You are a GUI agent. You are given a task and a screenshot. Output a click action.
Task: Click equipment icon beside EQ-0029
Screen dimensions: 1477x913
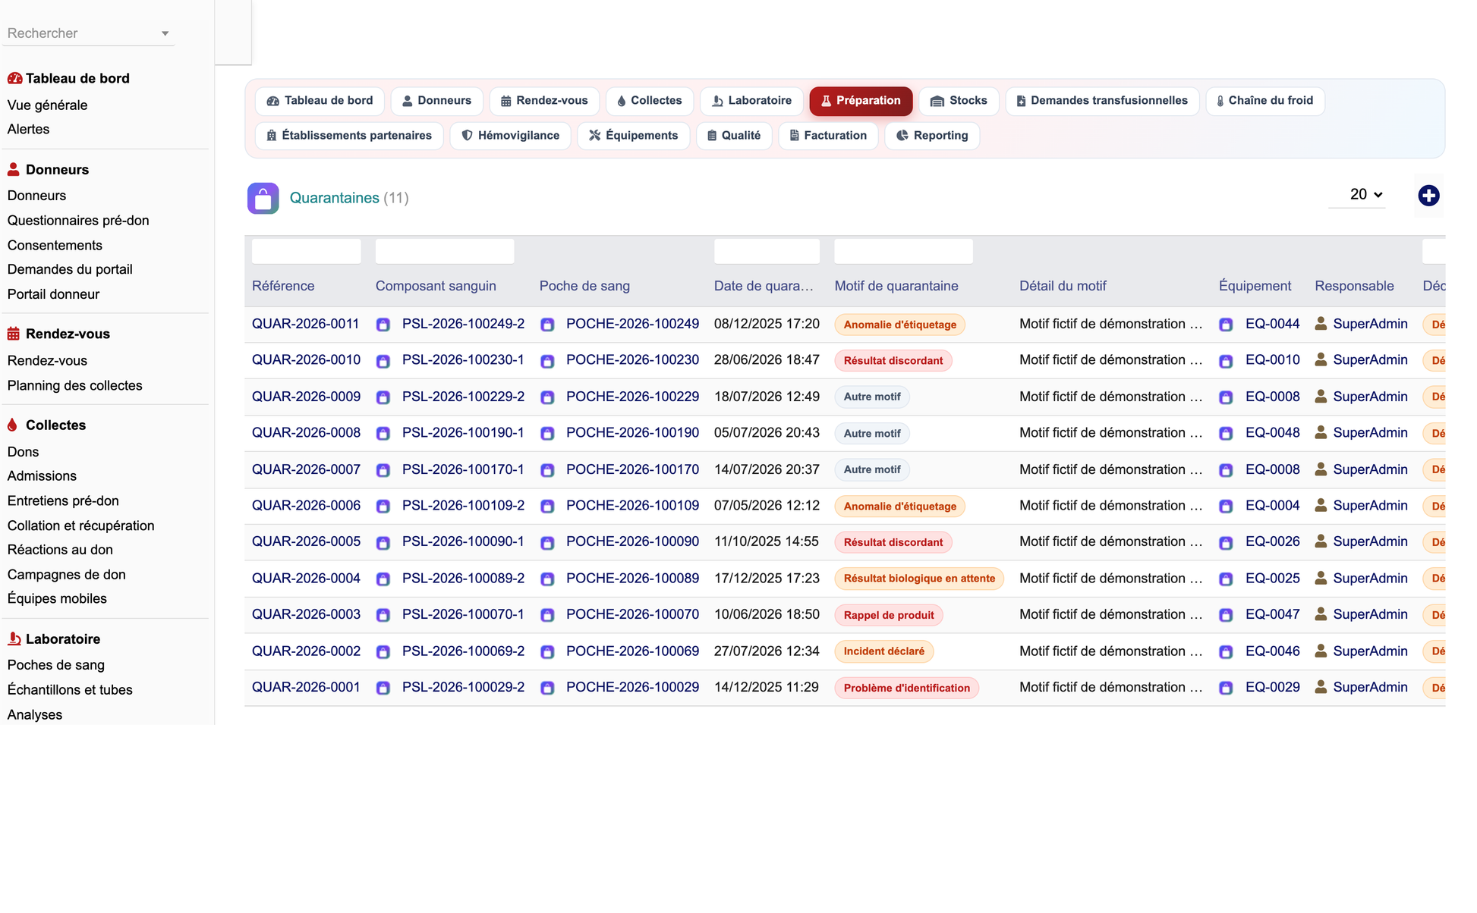(x=1226, y=689)
